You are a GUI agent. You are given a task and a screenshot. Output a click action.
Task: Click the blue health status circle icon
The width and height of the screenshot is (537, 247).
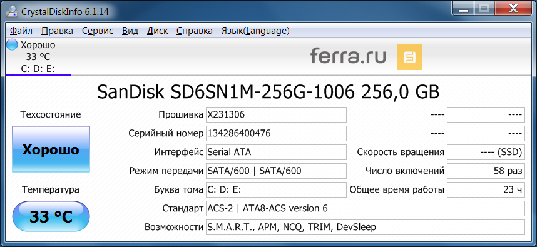pos(12,45)
